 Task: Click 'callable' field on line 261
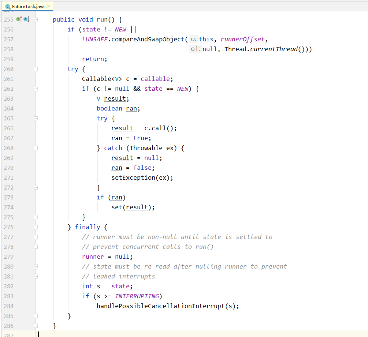[155, 79]
